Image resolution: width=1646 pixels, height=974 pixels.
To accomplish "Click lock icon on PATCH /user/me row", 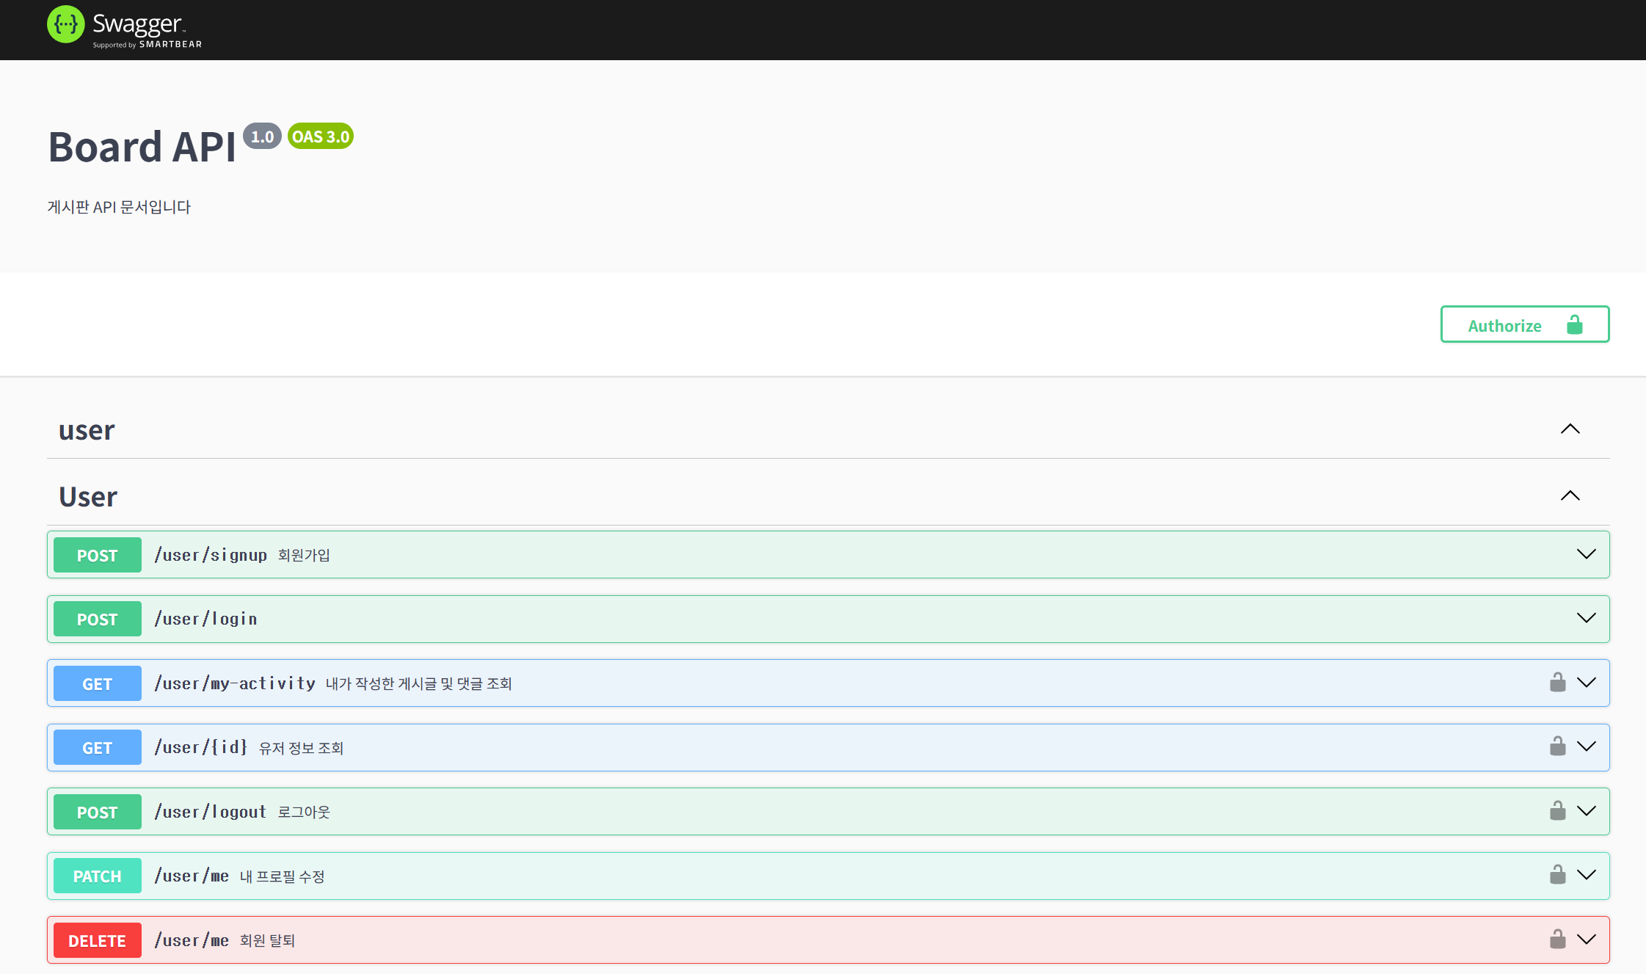I will pyautogui.click(x=1558, y=874).
